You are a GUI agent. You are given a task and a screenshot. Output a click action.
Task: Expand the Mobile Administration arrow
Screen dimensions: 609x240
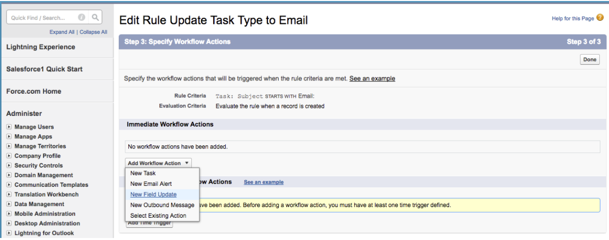(x=9, y=214)
